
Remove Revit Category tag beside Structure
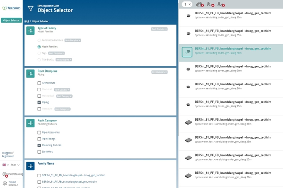tap(69, 109)
